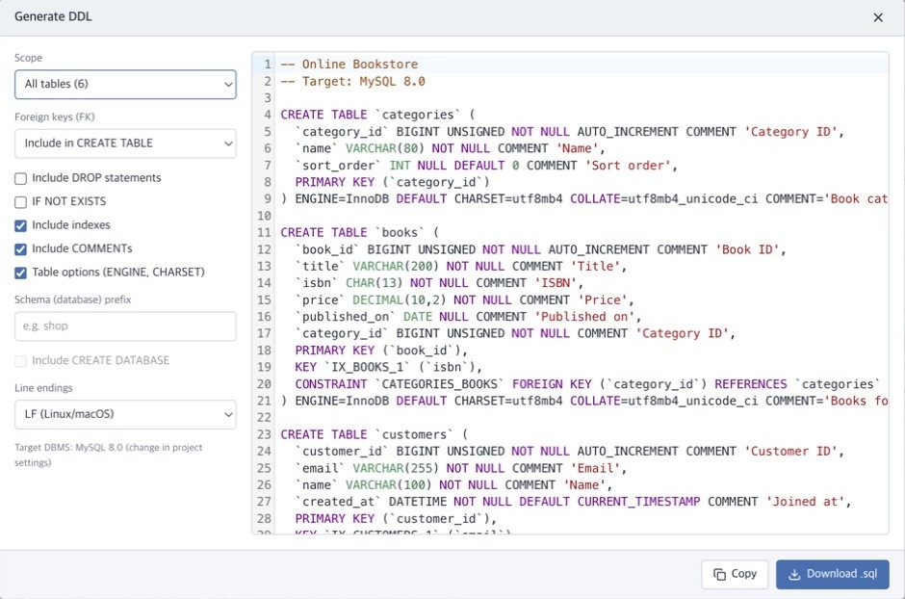Focus the Schema (database) prefix field

point(125,326)
